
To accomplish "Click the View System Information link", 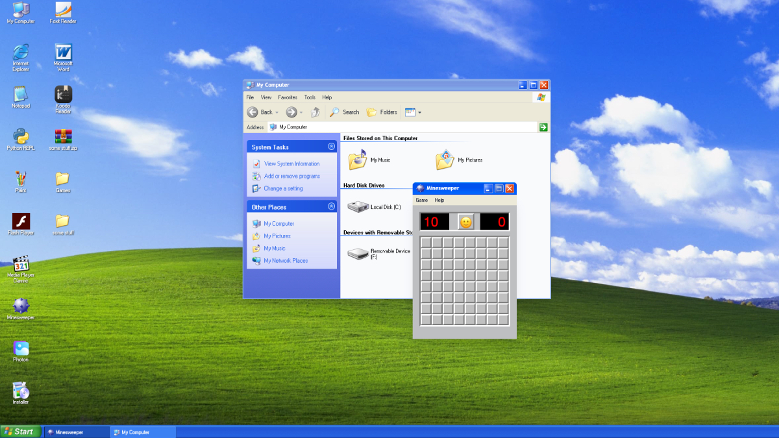I will [x=291, y=164].
